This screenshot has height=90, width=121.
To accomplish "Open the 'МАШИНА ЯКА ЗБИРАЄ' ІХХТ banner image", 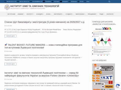I will 104,77.
